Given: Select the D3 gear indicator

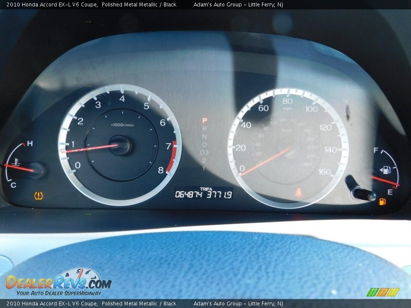Looking at the screenshot, I should (204, 152).
